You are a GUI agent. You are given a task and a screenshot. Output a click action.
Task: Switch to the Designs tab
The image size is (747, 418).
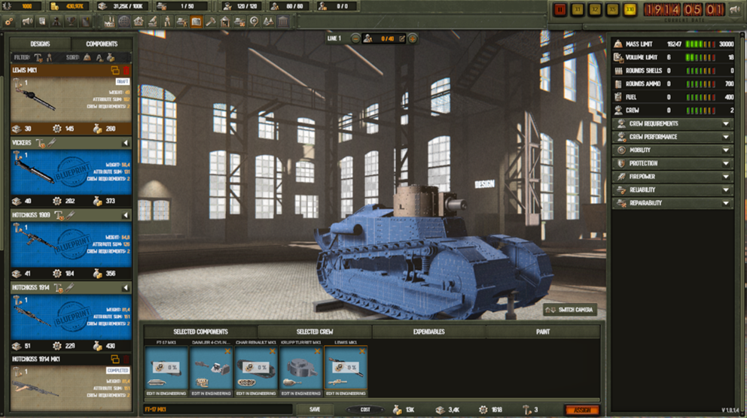[x=40, y=44]
